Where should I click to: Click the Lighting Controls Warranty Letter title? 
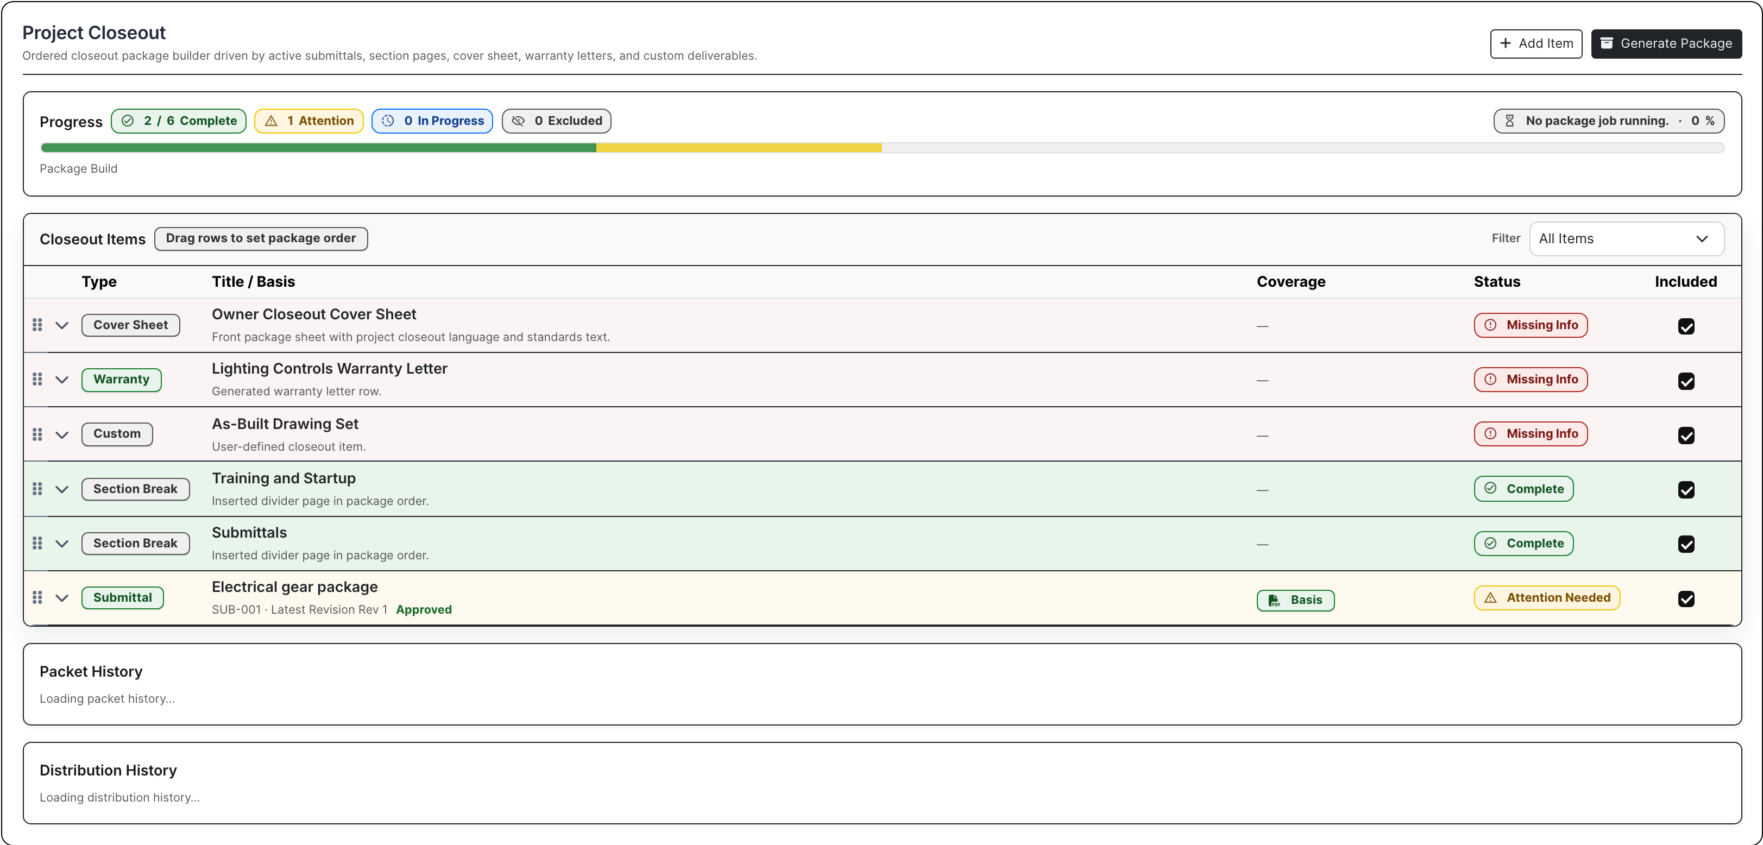click(329, 369)
